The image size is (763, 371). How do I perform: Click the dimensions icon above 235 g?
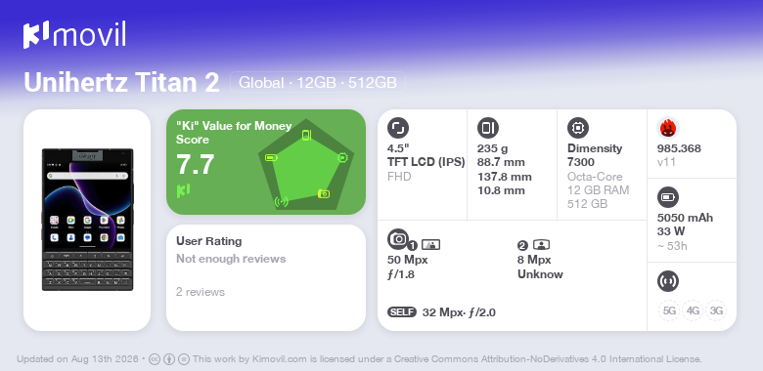[x=487, y=128]
